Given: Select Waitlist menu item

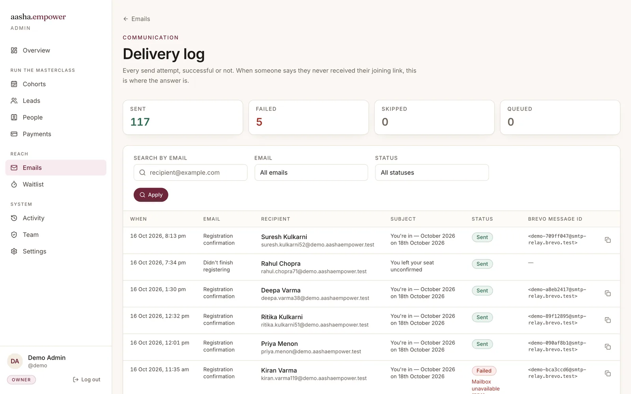Looking at the screenshot, I should click(x=56, y=184).
